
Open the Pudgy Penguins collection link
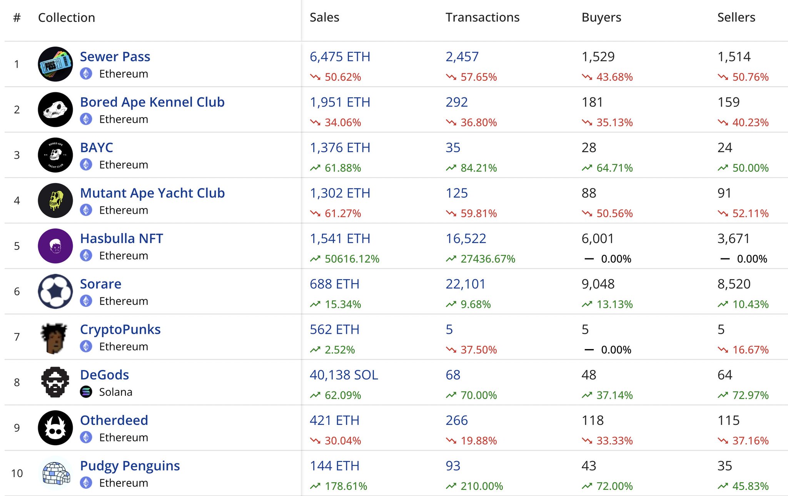(130, 466)
